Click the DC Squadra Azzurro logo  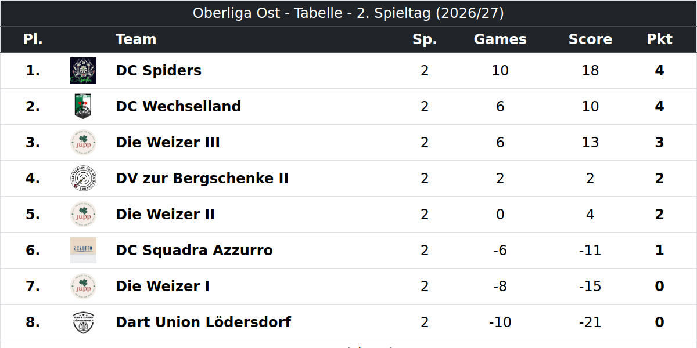[83, 251]
